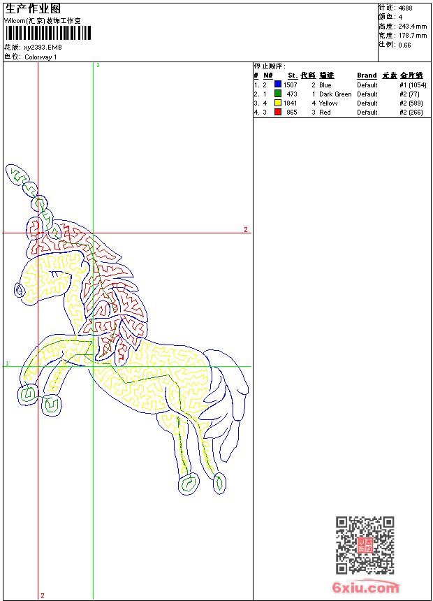Click the unicorn embroidery design preview

(127, 330)
